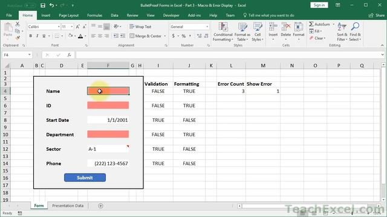Click the Orientation text angle icon
The image size is (387, 217).
pyautogui.click(x=116, y=27)
